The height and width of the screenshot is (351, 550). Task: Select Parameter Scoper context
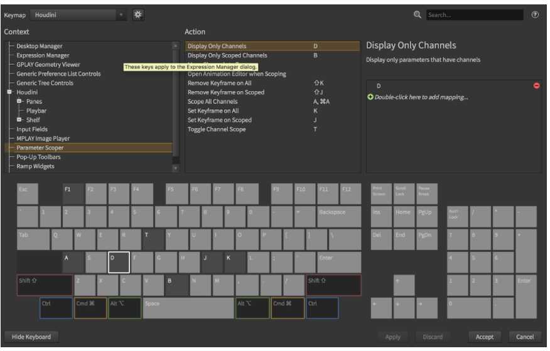point(89,148)
